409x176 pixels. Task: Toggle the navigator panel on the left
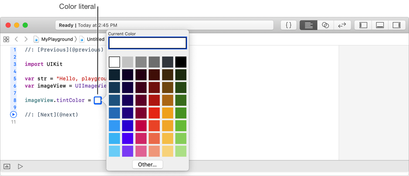click(363, 25)
